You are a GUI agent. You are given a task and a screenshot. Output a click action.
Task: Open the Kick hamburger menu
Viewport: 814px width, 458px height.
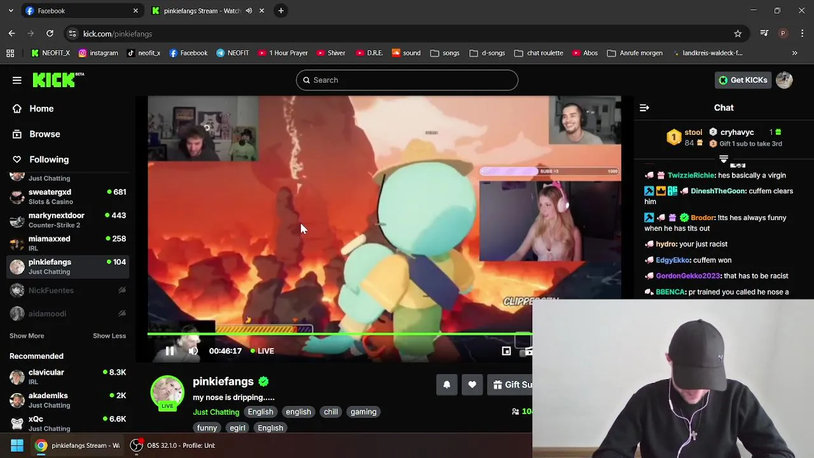pos(17,80)
